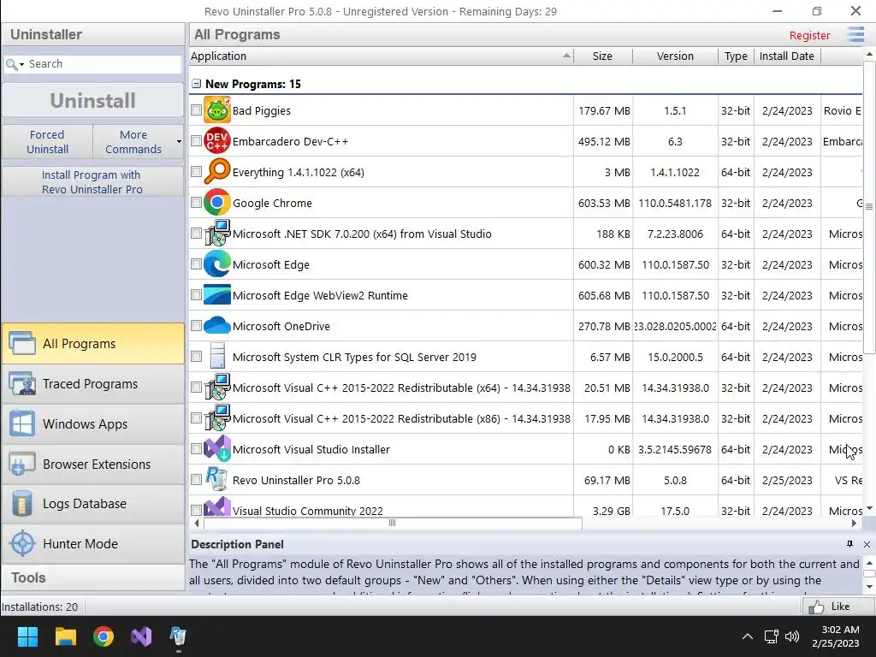
Task: Click the volume speaker tray icon
Action: [791, 636]
